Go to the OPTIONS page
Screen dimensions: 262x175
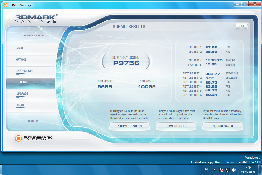(x=31, y=61)
